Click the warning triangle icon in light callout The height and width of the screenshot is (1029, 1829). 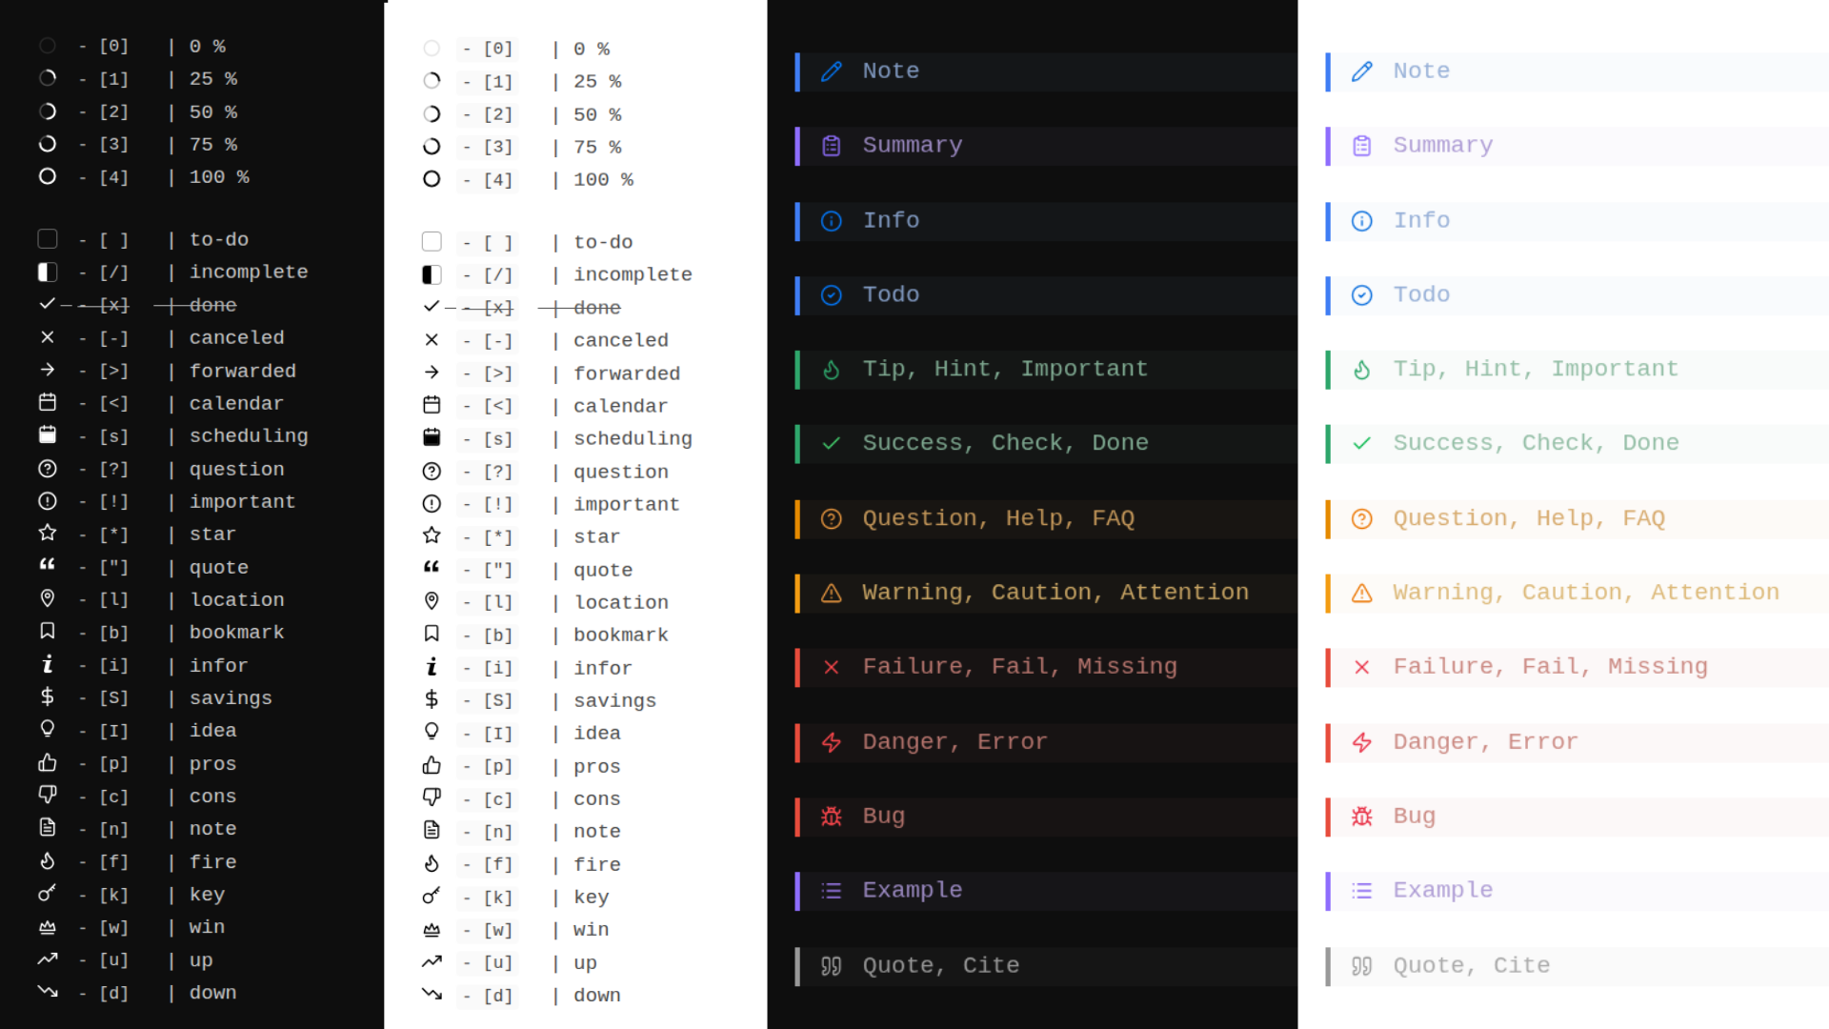tap(1362, 594)
